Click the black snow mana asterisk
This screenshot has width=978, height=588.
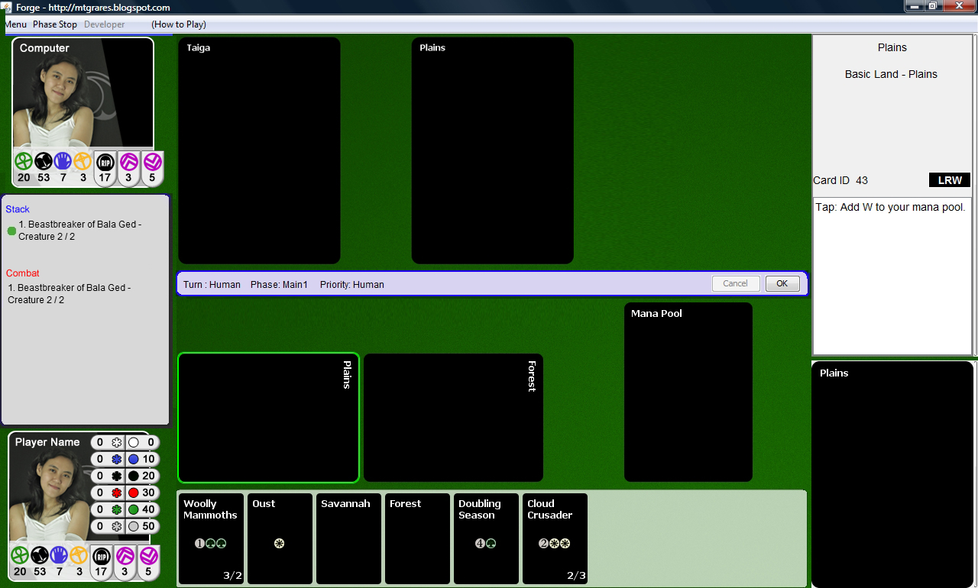[116, 476]
